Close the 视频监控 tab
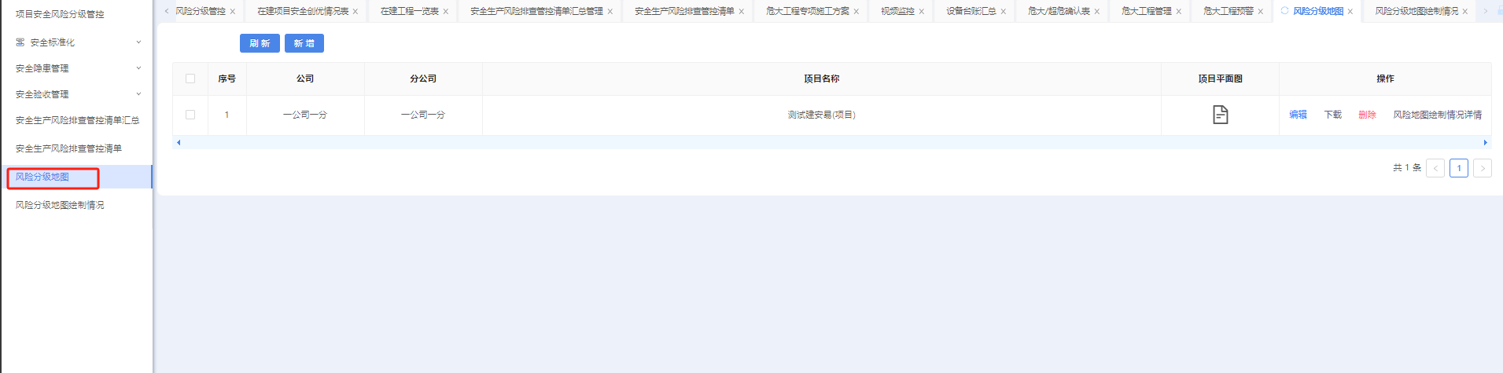1503x373 pixels. pyautogui.click(x=922, y=12)
